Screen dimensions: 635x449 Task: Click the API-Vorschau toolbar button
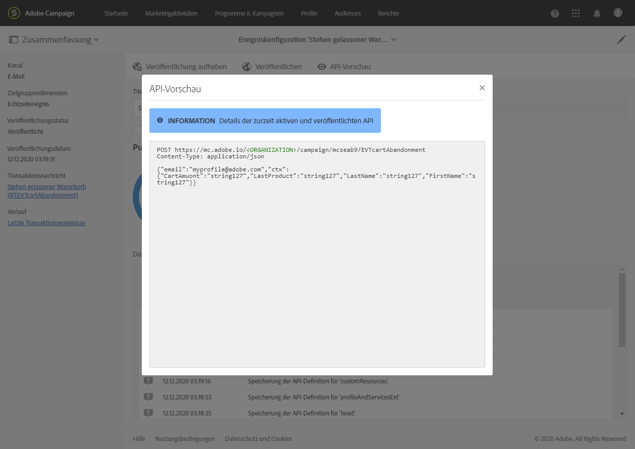(344, 67)
